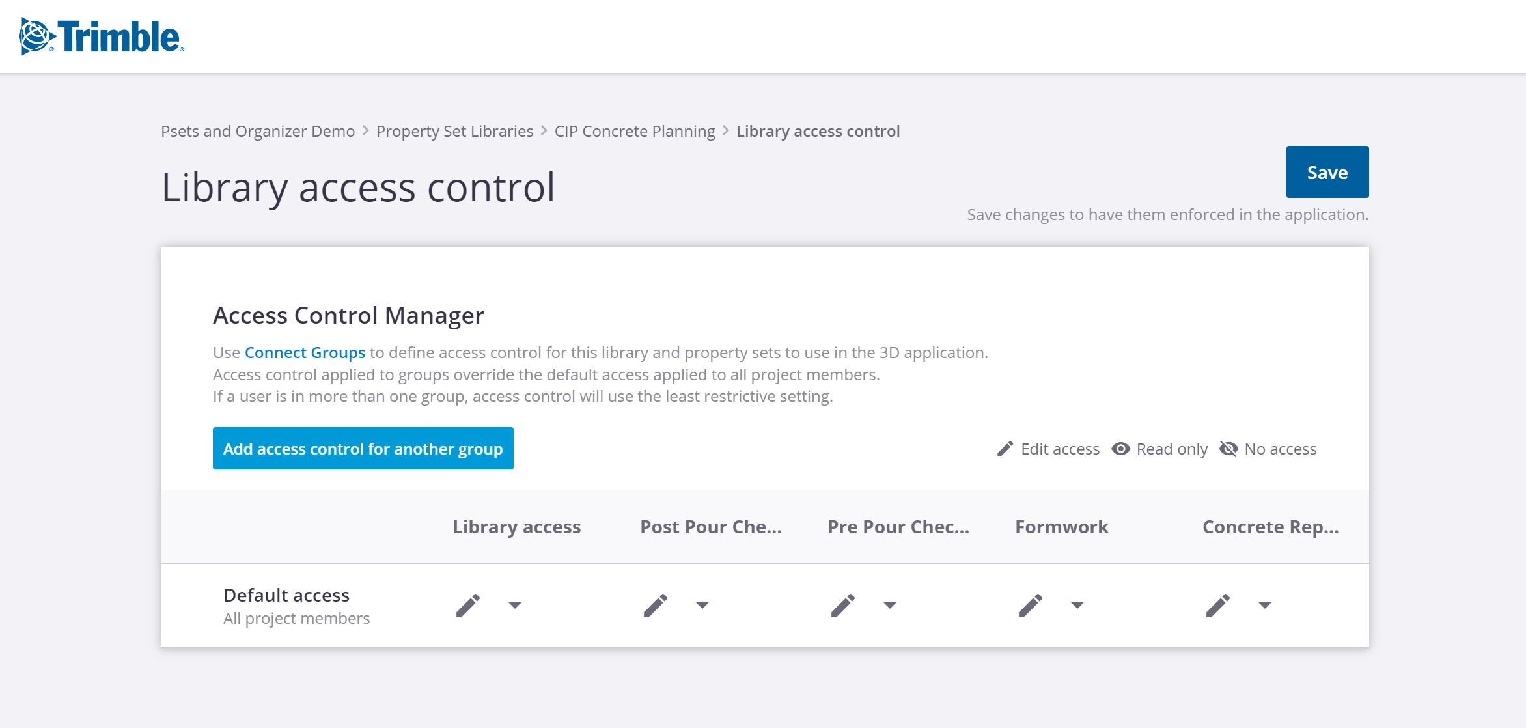This screenshot has height=728, width=1526.
Task: Click the Read only eye icon
Action: (1120, 449)
